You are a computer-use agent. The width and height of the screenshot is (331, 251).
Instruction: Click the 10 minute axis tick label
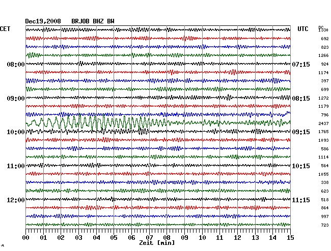coord(202,238)
